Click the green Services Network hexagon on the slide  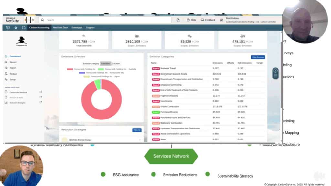pyautogui.click(x=171, y=156)
